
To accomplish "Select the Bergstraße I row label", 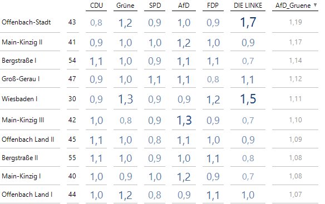I will tap(19, 61).
